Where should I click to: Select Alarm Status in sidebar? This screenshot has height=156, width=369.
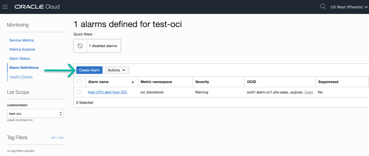point(19,58)
